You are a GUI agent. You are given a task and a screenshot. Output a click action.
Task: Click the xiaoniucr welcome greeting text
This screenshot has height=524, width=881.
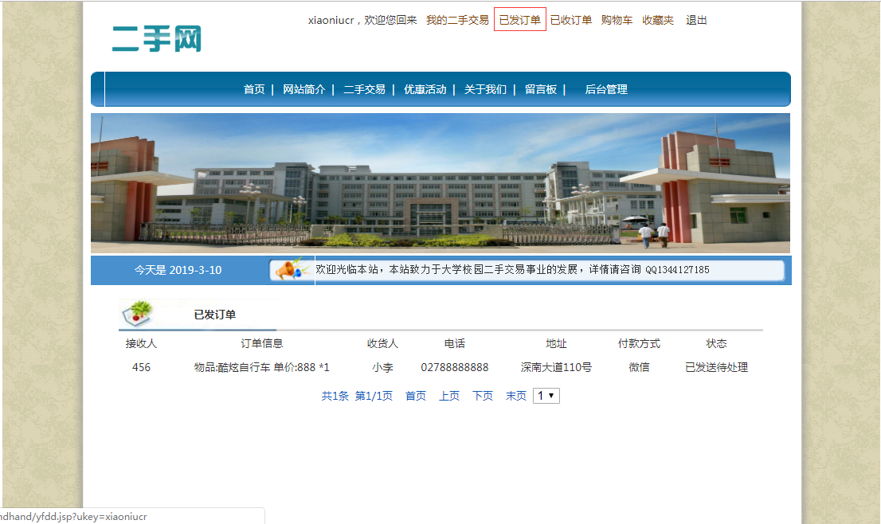[362, 20]
